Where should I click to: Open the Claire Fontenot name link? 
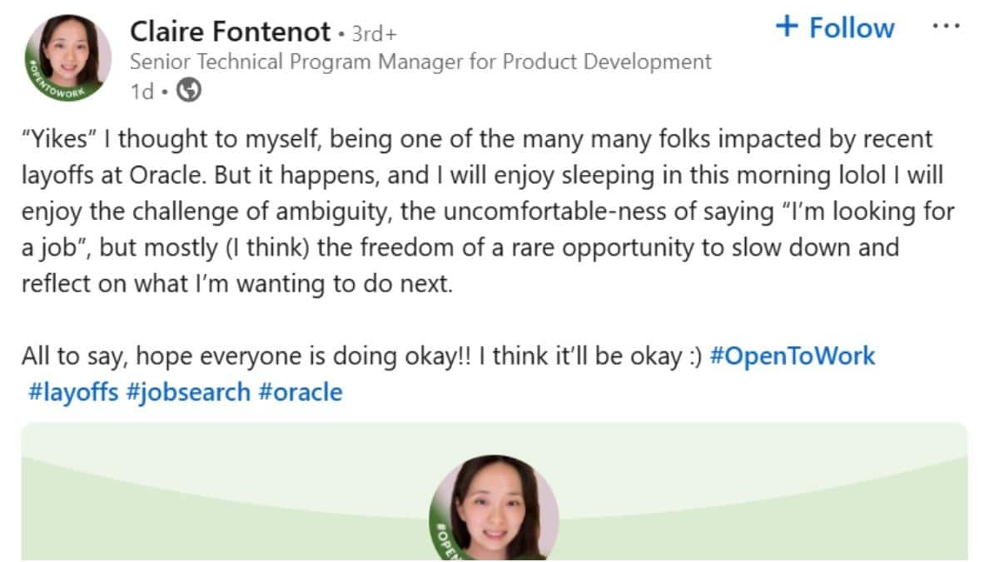coord(231,32)
